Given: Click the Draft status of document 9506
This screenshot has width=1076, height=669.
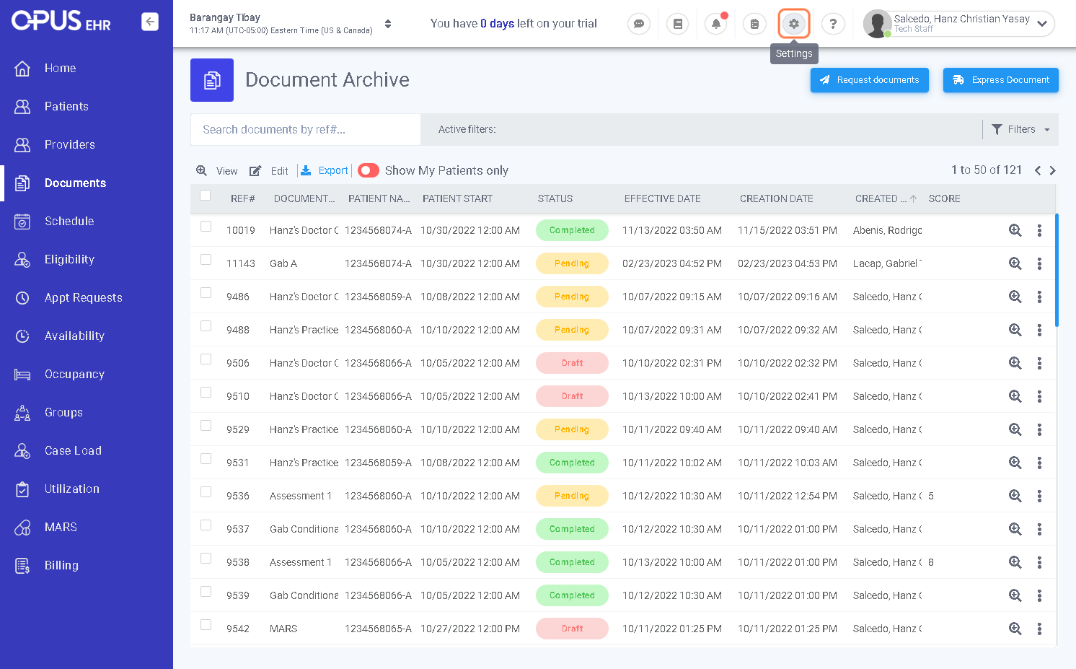Looking at the screenshot, I should coord(572,363).
